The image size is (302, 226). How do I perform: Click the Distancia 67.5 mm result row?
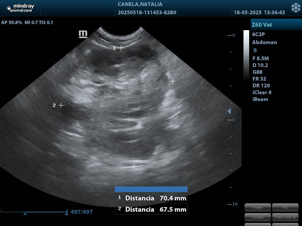pos(151,209)
